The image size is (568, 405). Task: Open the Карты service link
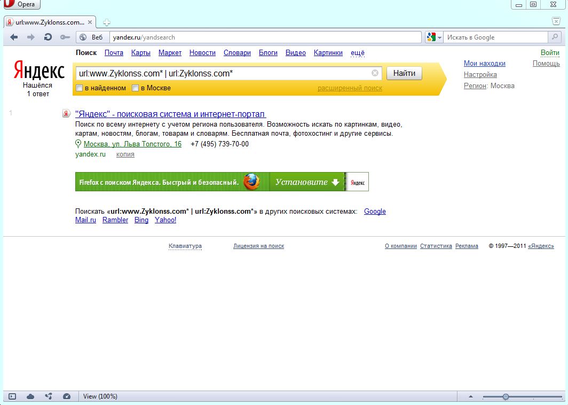click(x=140, y=52)
